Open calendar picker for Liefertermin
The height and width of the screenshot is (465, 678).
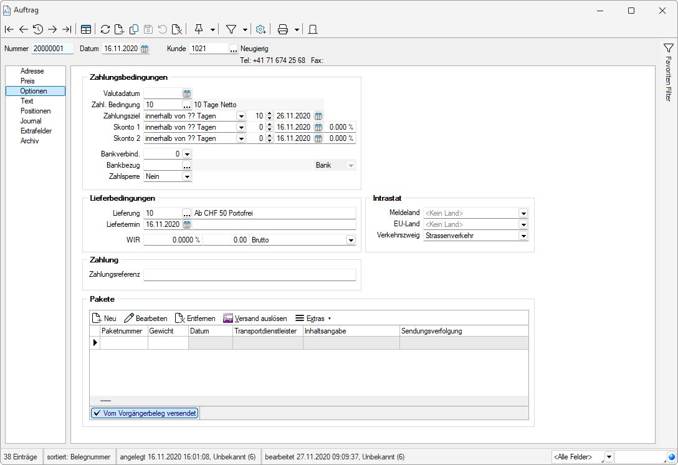[186, 224]
